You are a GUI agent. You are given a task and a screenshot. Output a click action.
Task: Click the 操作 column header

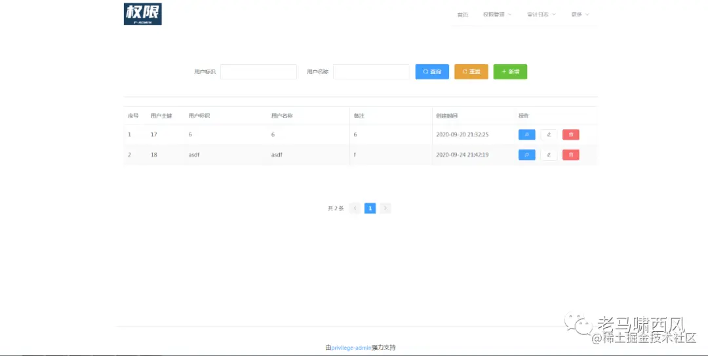[x=524, y=116]
